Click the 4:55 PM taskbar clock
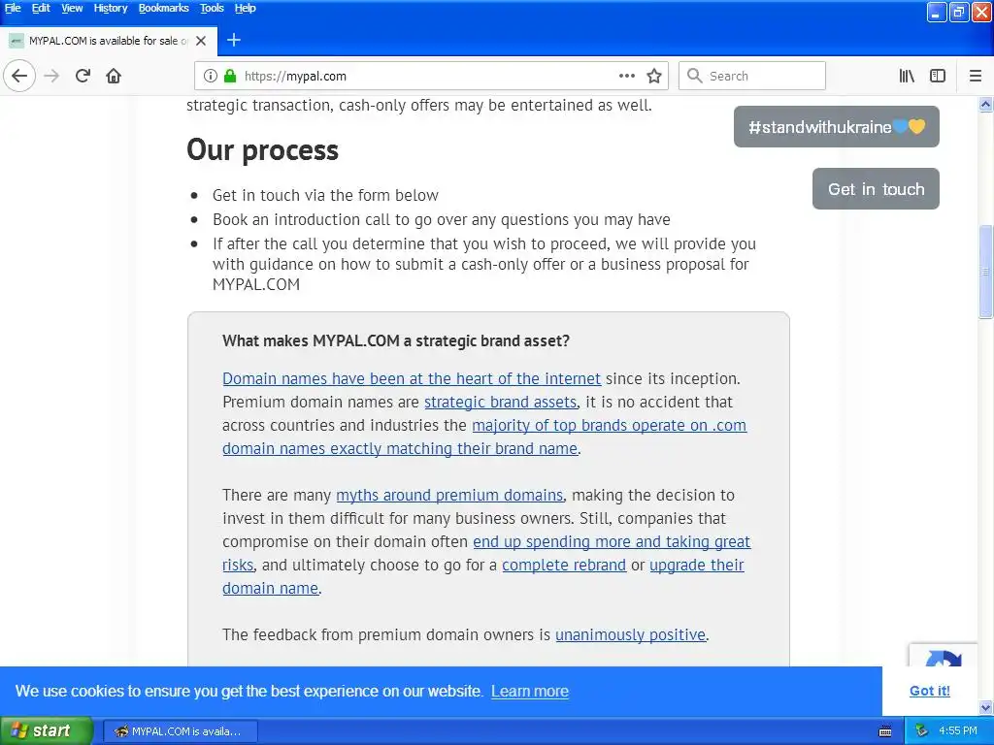Screen dimensions: 994x745 click(958, 731)
